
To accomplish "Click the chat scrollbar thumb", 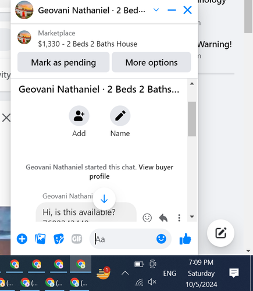I will coord(192,119).
